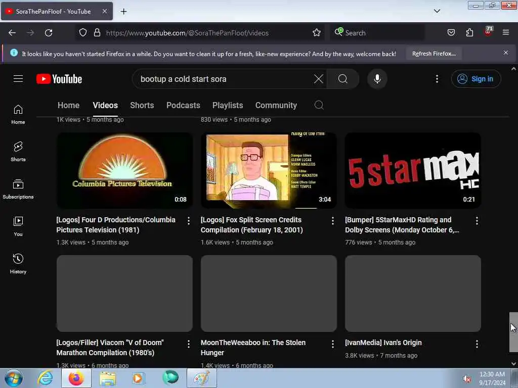Open Fox Split Screen Credits Compilation title
This screenshot has width=518, height=388.
click(252, 225)
